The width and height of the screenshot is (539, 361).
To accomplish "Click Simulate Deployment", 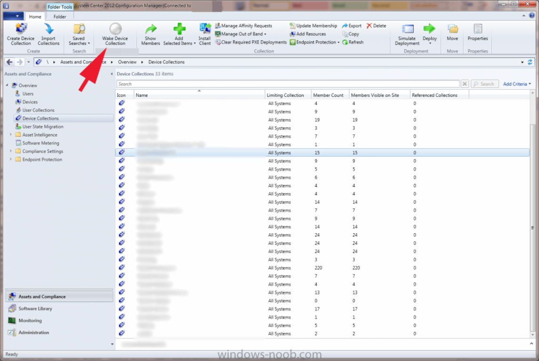I will point(407,34).
